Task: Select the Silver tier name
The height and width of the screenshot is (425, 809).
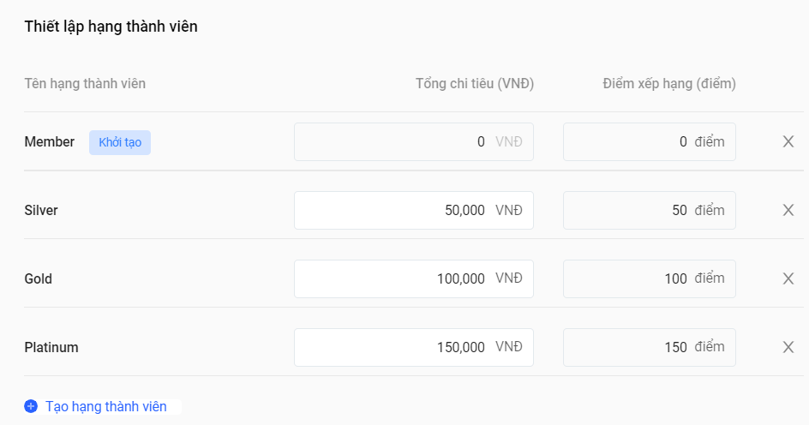Action: [41, 211]
